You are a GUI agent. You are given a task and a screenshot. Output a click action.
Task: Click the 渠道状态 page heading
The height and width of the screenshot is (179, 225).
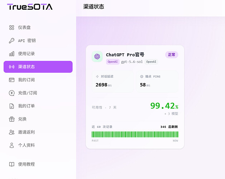94,7
